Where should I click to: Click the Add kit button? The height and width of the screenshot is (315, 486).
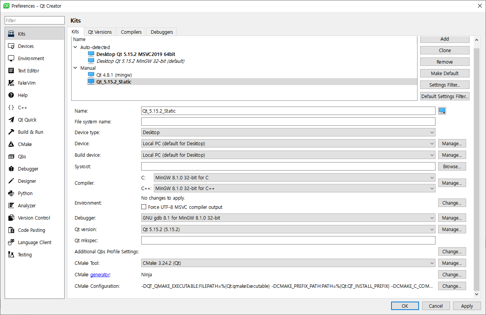click(x=445, y=39)
